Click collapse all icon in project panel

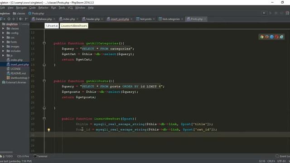tap(14, 19)
